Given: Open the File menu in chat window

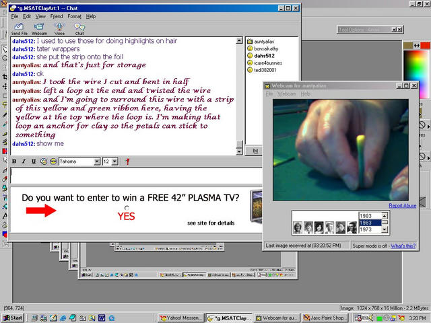Looking at the screenshot, I should coord(15,16).
